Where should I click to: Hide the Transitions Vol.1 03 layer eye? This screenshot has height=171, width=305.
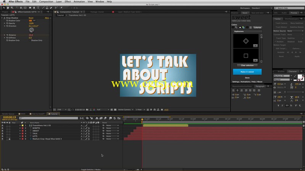pos(2,125)
